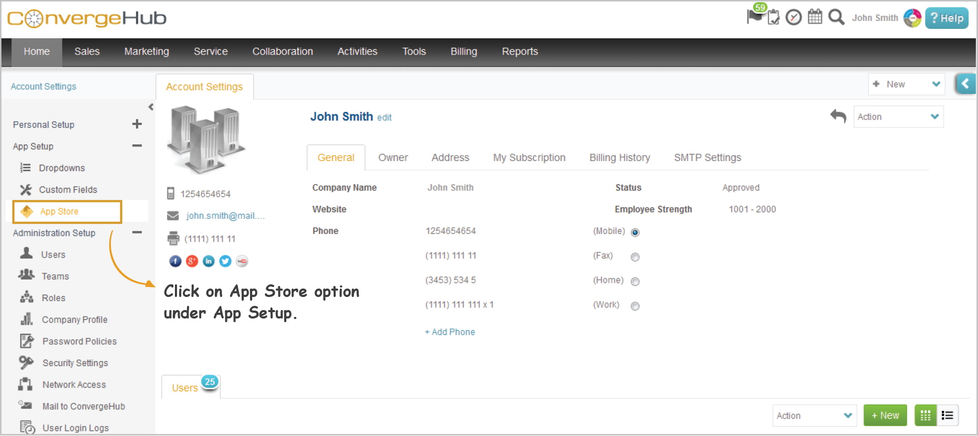The height and width of the screenshot is (436, 978).
Task: Click the clock icon in header
Action: pos(794,17)
